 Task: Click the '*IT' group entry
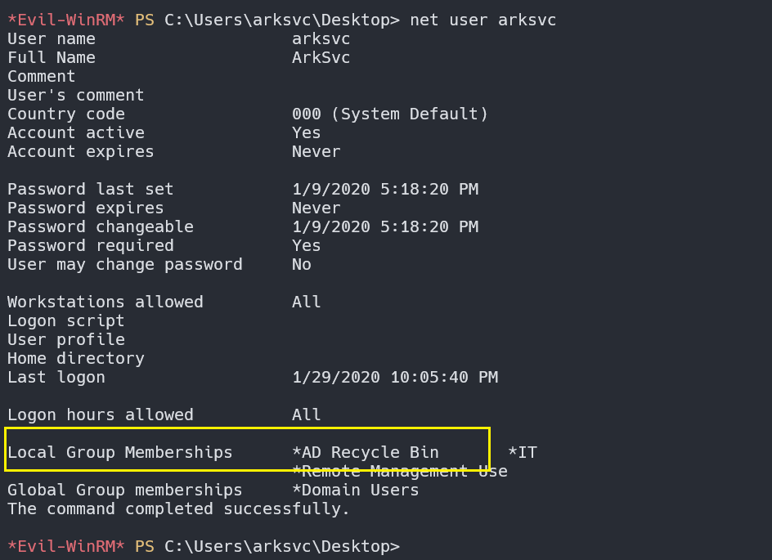click(x=522, y=453)
